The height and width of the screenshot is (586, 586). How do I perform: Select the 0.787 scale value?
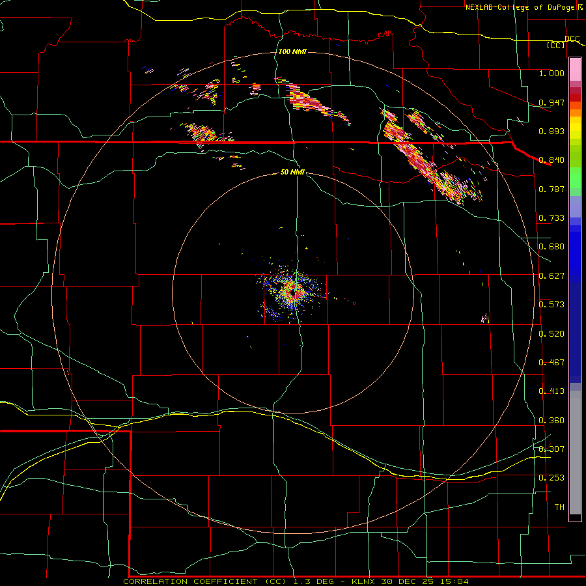551,189
